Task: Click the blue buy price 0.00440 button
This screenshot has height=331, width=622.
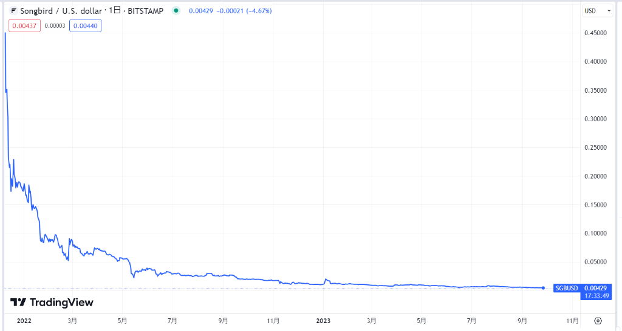Action: tap(86, 25)
